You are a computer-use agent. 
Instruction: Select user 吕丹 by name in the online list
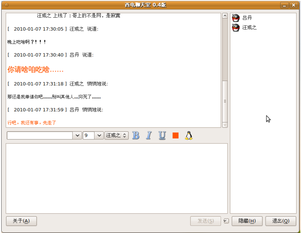247,18
